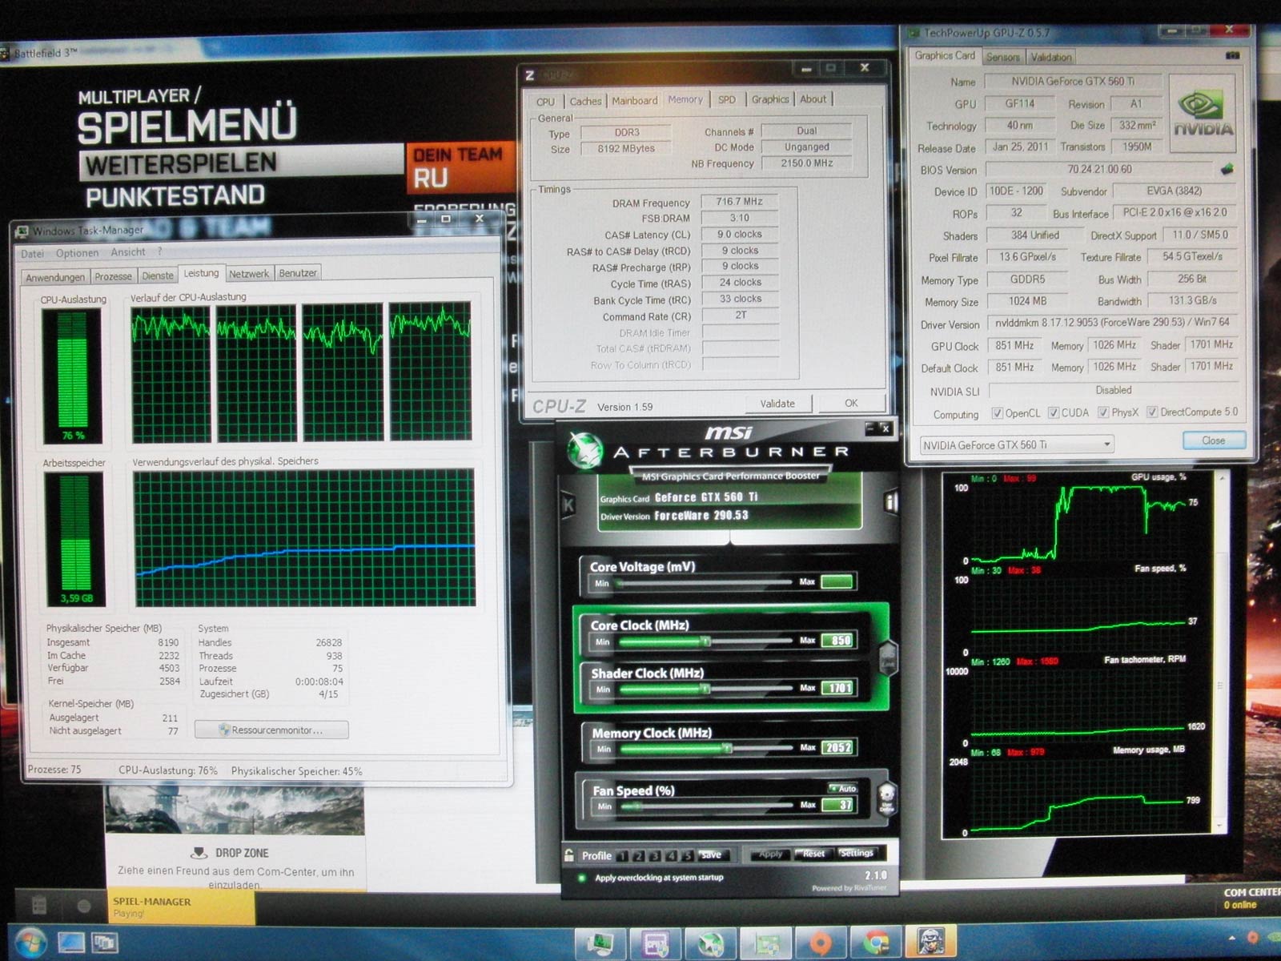The image size is (1281, 961).
Task: Open CPU-Z purple icon in the taskbar
Action: point(656,943)
